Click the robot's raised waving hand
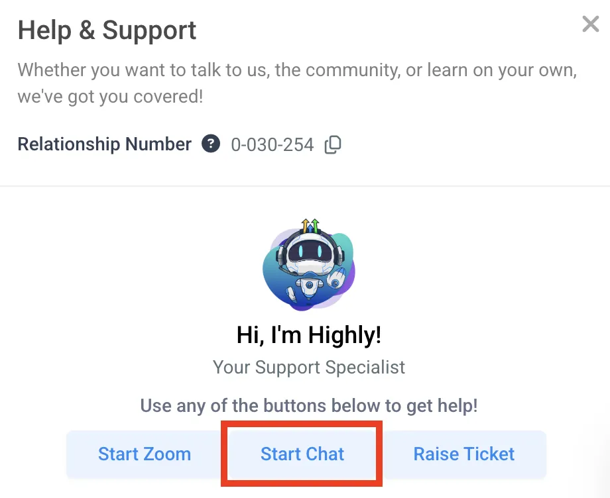 click(336, 277)
